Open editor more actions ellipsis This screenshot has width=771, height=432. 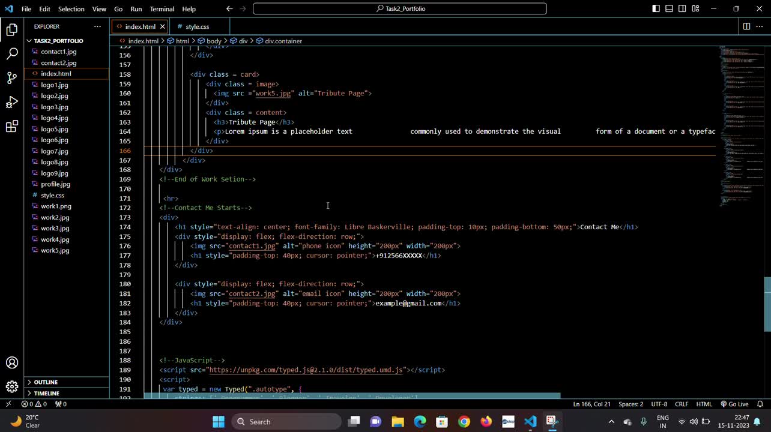pyautogui.click(x=760, y=26)
